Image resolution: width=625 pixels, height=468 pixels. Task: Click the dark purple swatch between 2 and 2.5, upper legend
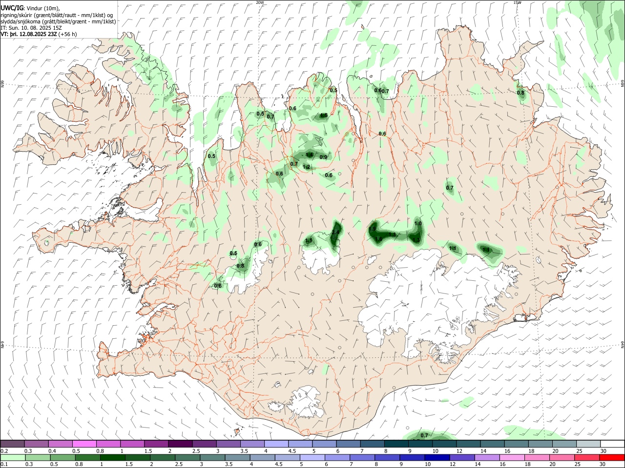[x=180, y=444]
